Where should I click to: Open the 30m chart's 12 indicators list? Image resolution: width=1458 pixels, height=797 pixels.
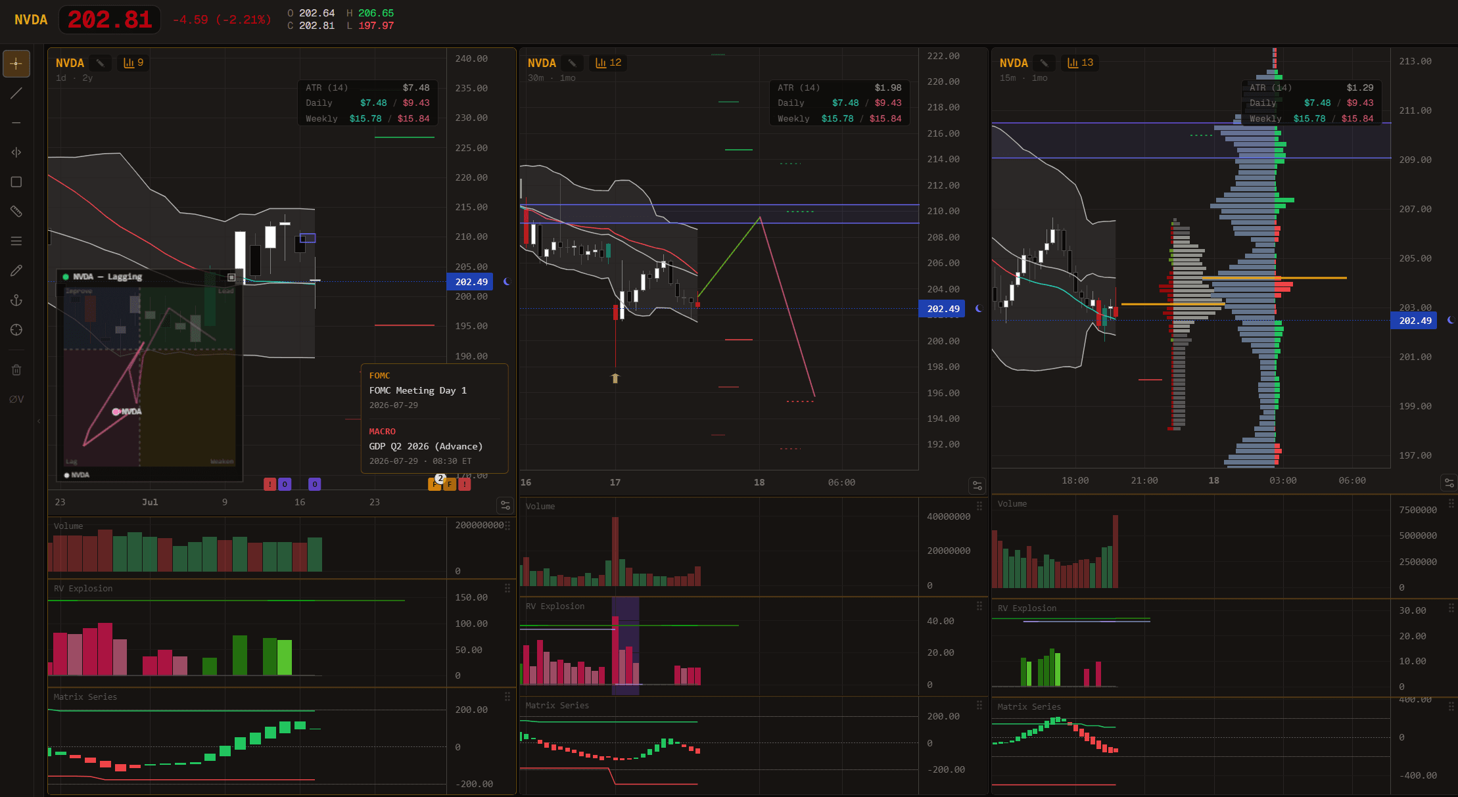point(608,62)
